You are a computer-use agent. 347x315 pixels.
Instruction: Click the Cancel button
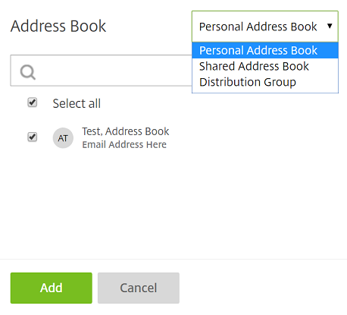point(139,288)
